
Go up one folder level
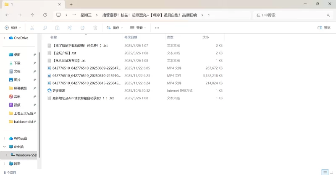coord(32,15)
